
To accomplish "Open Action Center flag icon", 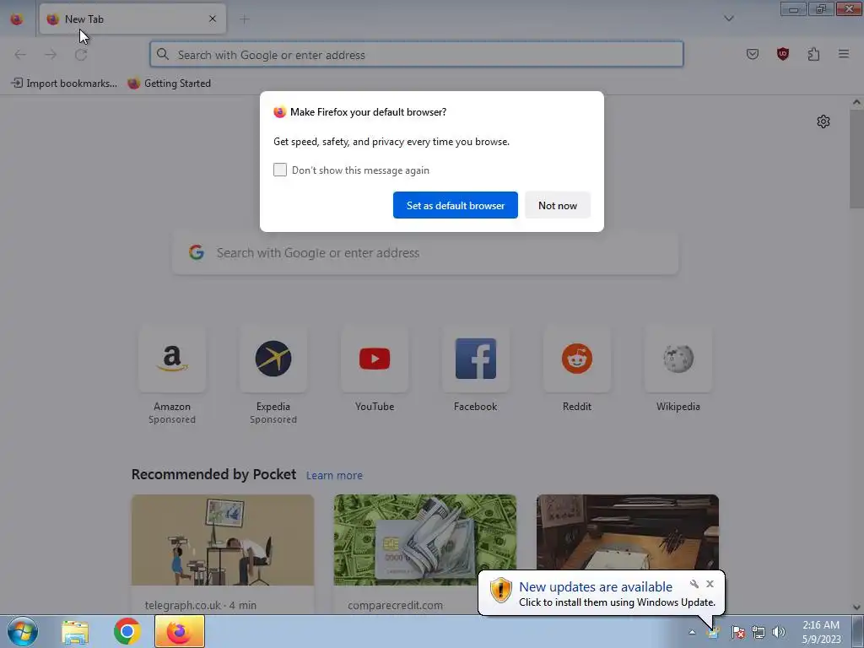I will tap(737, 632).
